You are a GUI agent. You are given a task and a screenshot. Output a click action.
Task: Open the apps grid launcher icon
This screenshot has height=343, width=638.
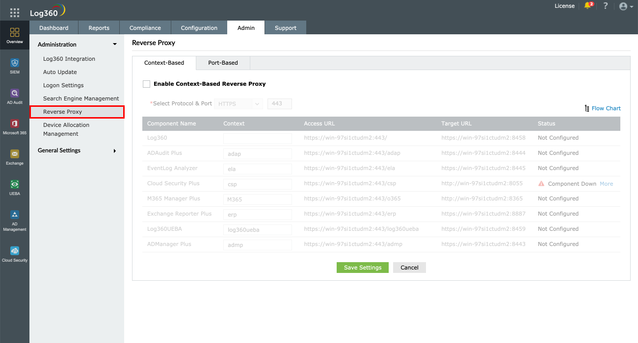(15, 13)
